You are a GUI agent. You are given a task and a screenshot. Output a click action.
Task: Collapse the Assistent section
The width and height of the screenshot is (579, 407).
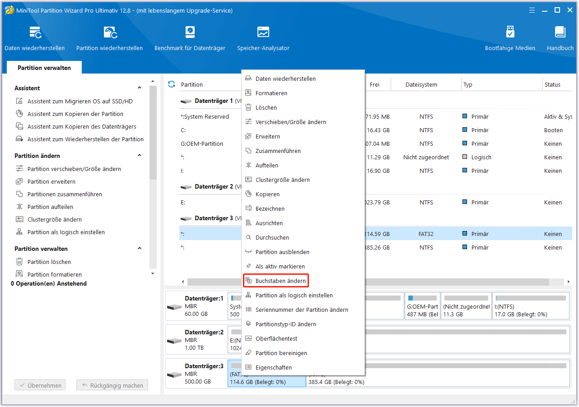pyautogui.click(x=140, y=88)
